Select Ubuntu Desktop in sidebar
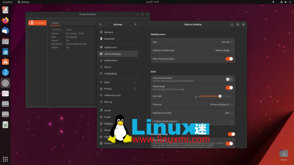Image resolution: width=294 pixels, height=165 pixels. 118,54
